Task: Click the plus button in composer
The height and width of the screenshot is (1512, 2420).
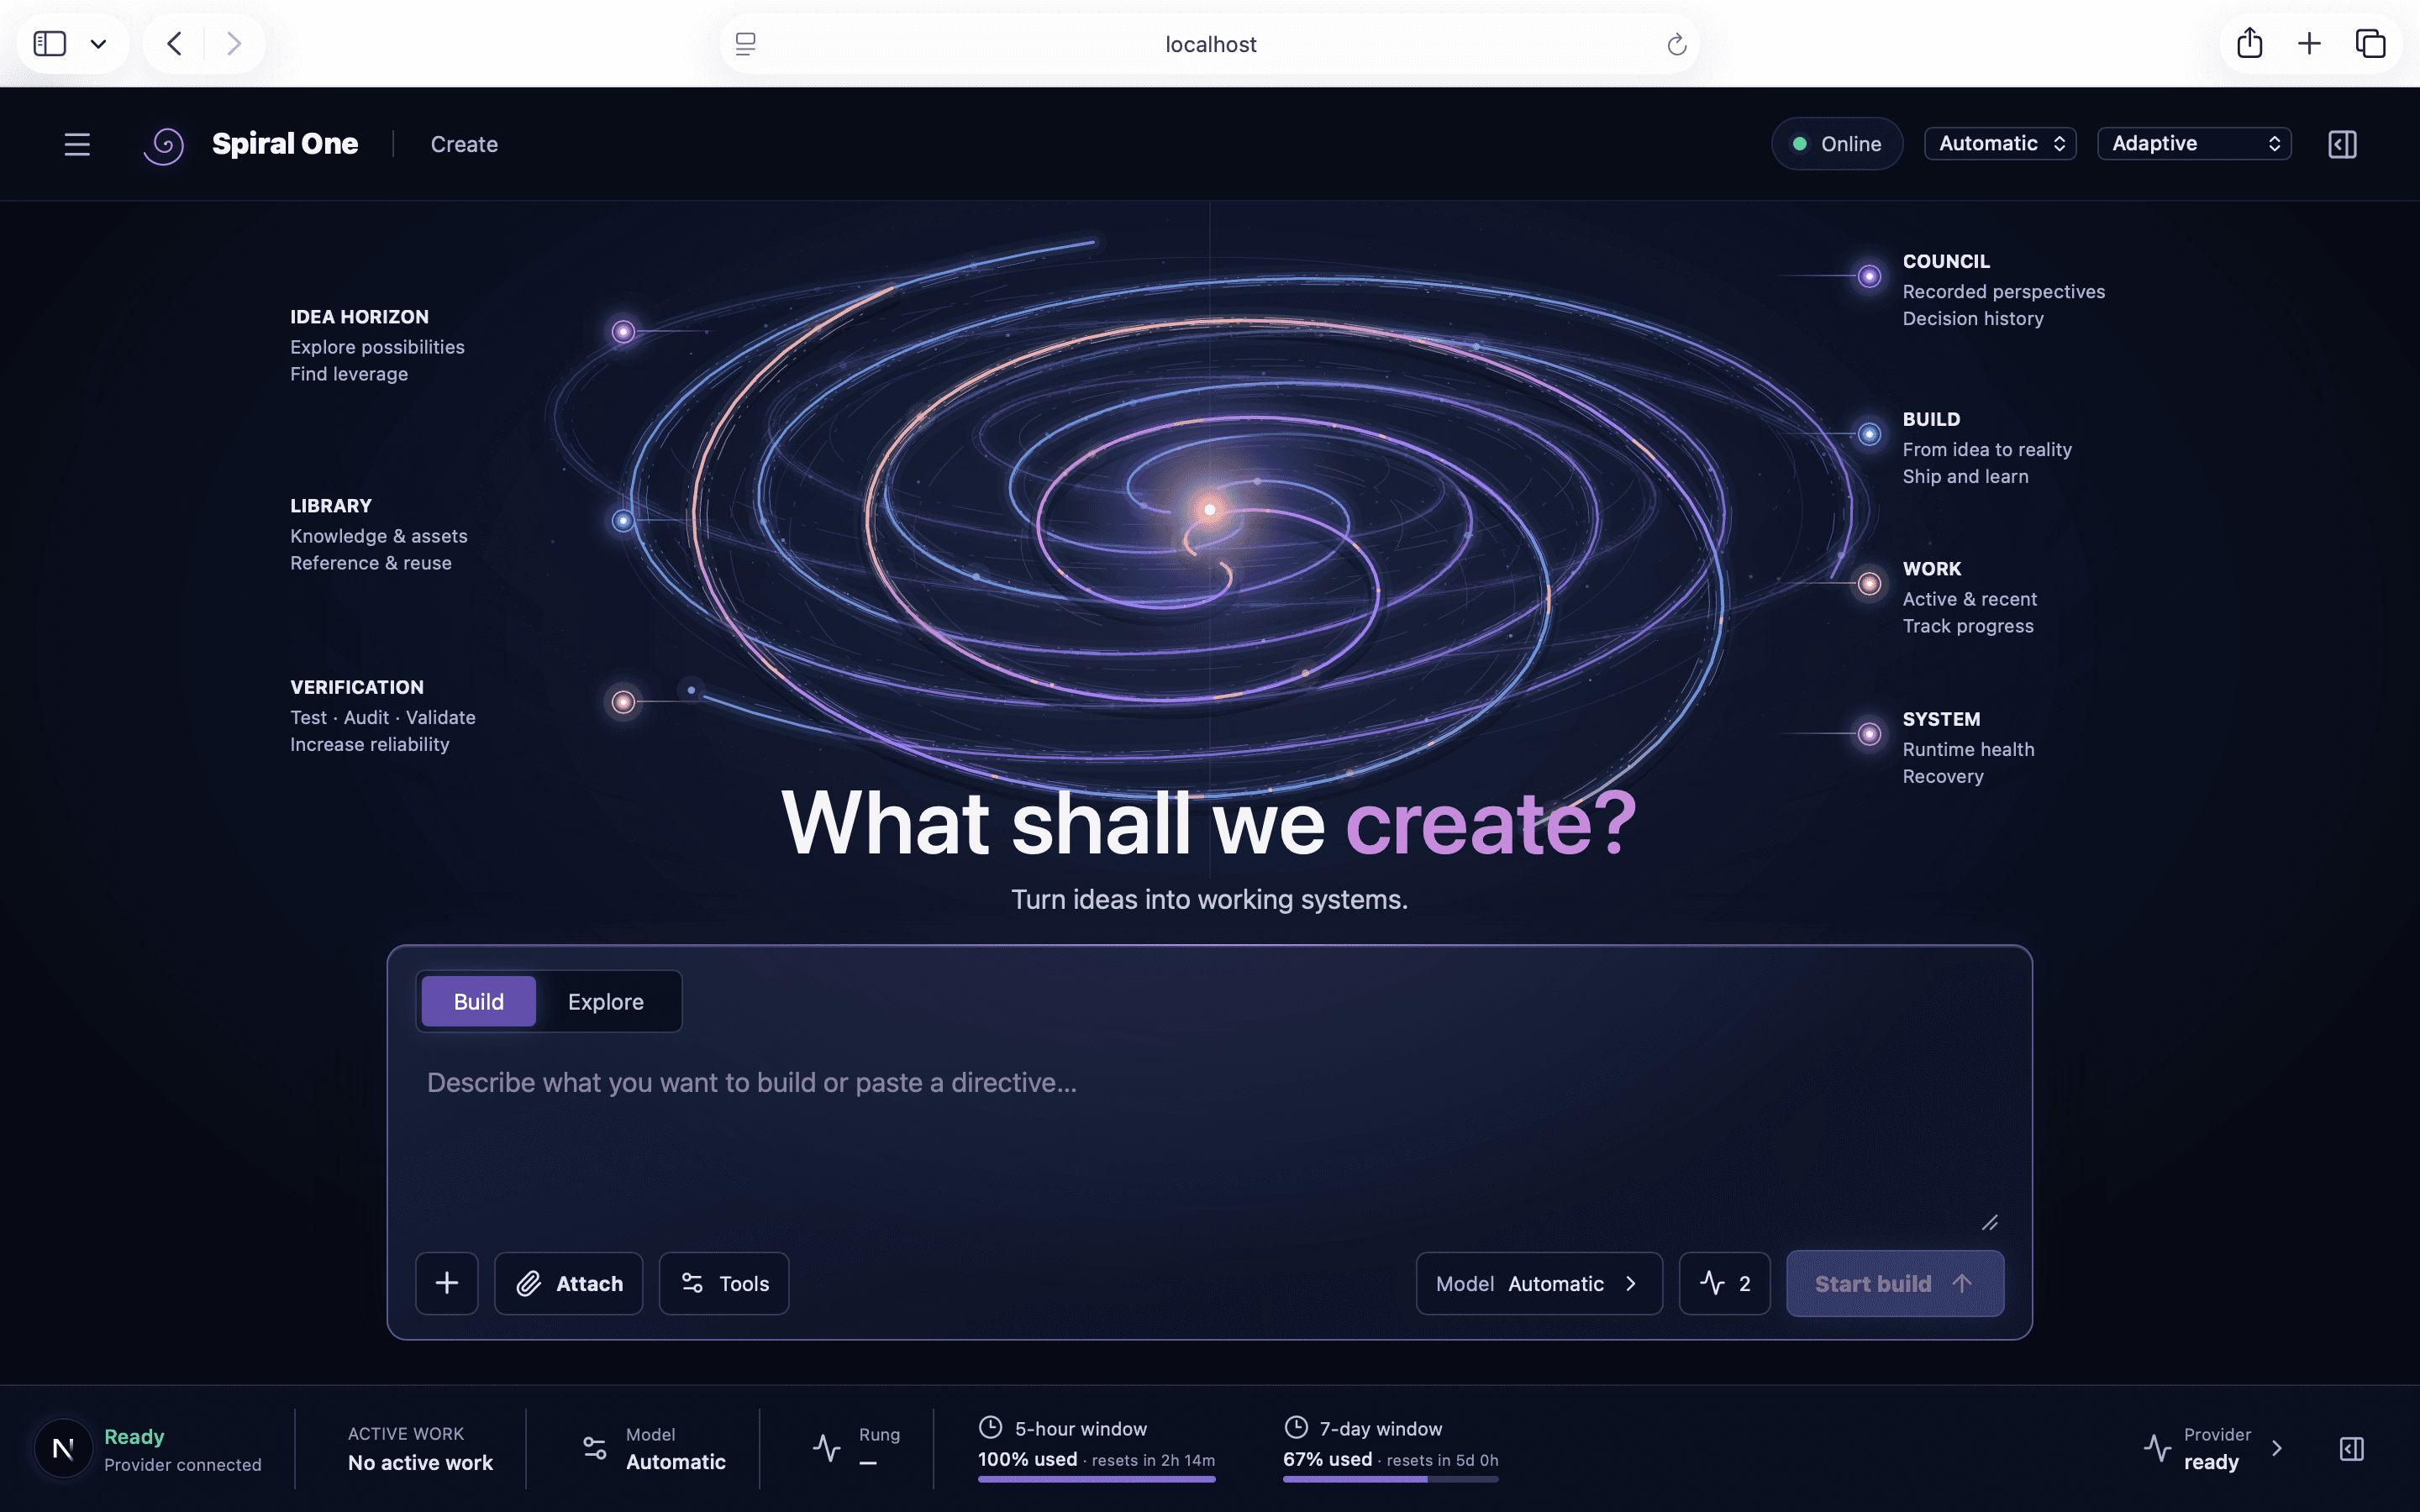Action: click(x=447, y=1283)
